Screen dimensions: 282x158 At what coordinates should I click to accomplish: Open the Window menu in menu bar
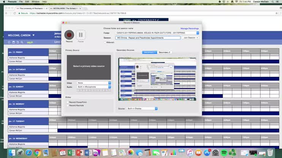35,2
